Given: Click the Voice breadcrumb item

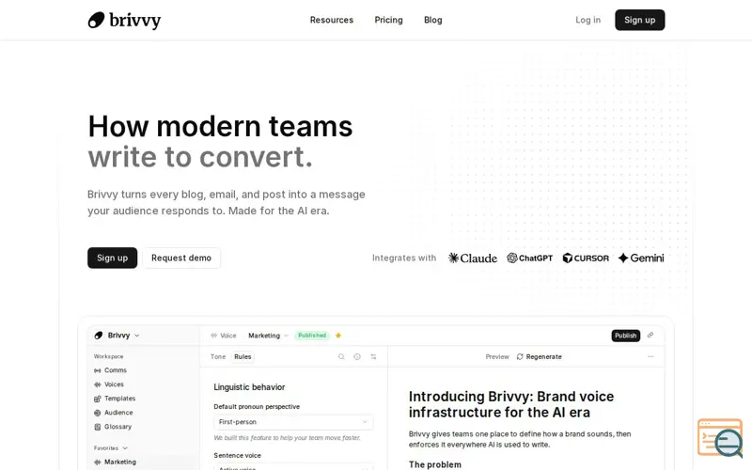Looking at the screenshot, I should [x=224, y=336].
